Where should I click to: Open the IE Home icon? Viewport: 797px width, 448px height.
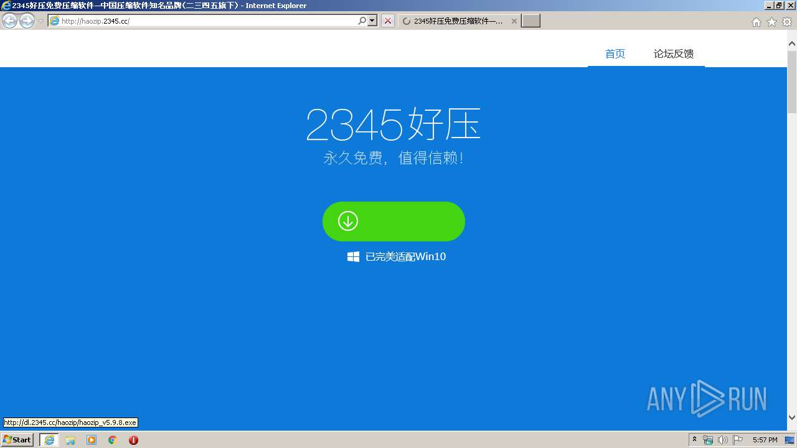pos(756,22)
